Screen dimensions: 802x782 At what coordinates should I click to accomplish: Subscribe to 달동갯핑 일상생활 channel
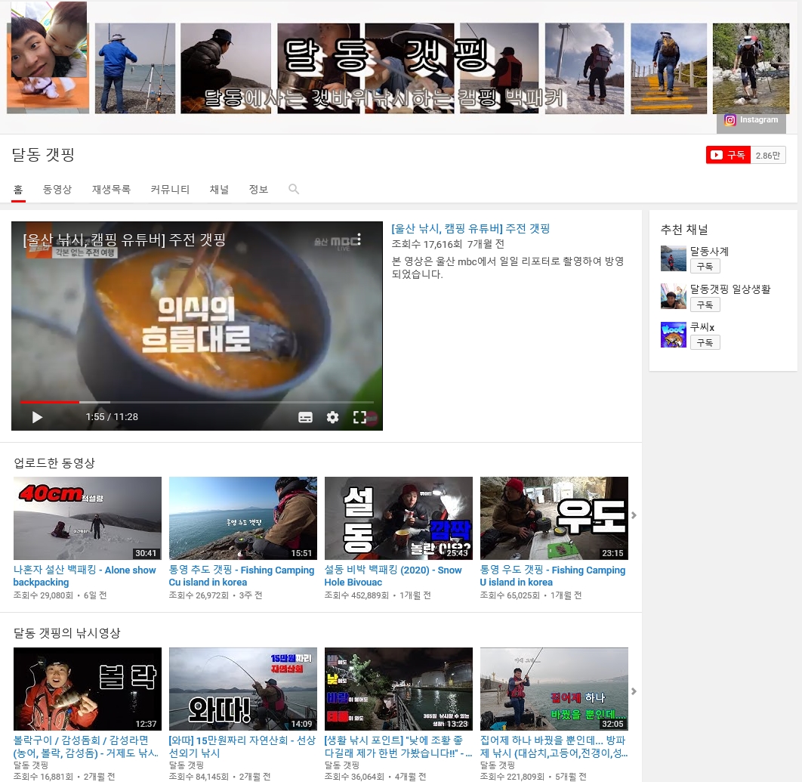point(705,304)
